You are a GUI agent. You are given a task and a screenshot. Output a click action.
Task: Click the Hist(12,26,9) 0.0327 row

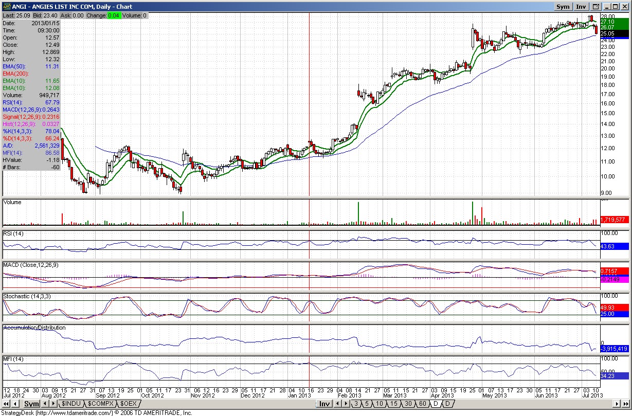click(x=31, y=124)
